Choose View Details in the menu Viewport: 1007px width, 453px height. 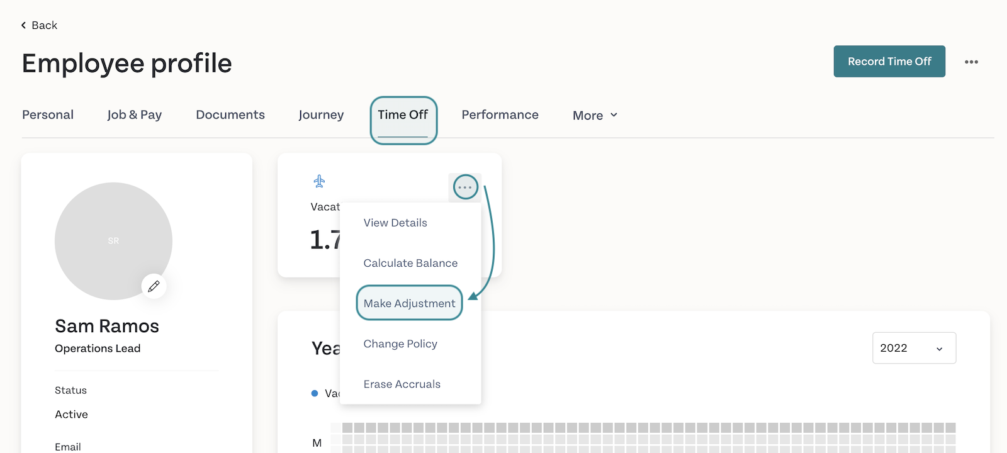(395, 223)
